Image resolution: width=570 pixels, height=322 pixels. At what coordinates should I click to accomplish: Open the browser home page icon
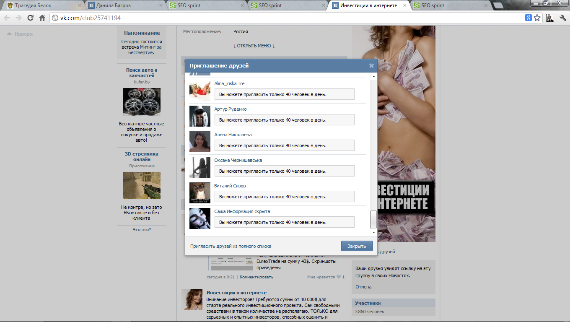click(42, 18)
